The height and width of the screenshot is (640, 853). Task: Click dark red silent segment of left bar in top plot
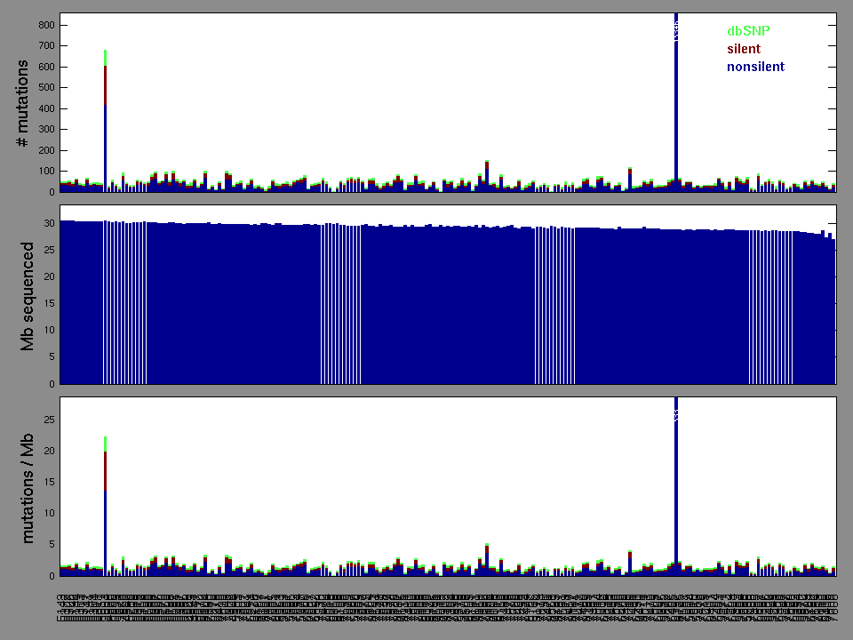tap(106, 84)
